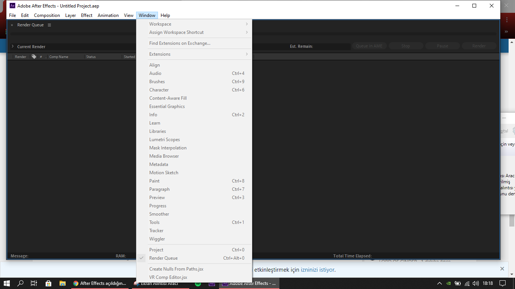Switch to the Chrome window titled After Effects açıldığın
This screenshot has width=515, height=289.
coord(100,283)
